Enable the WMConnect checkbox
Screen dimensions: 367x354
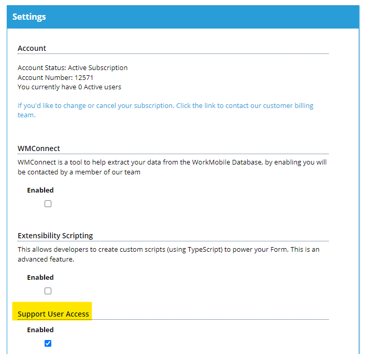[x=48, y=203]
